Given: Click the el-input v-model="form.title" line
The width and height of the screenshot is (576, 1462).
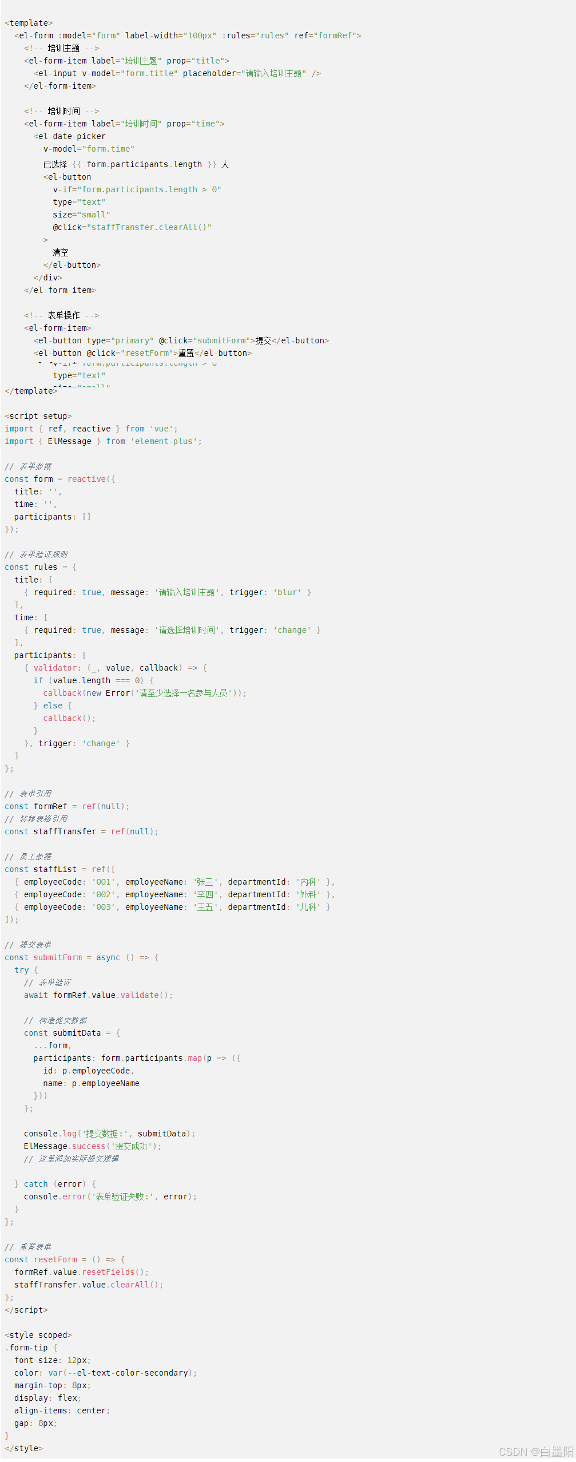Looking at the screenshot, I should pyautogui.click(x=177, y=73).
